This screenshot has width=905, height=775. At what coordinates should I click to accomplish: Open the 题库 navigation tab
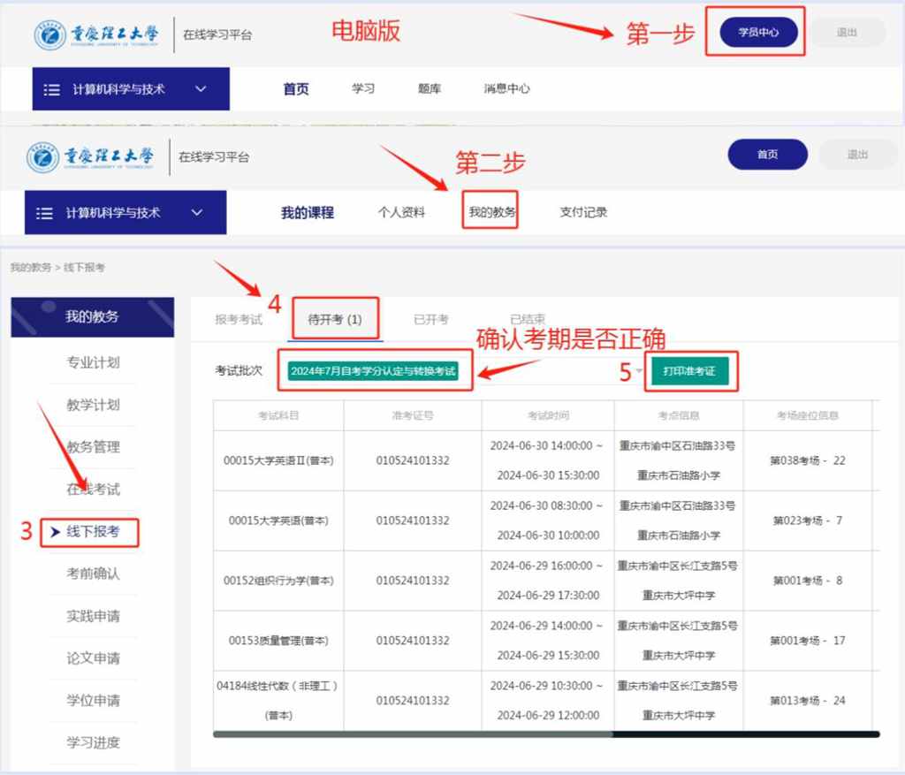pyautogui.click(x=430, y=88)
